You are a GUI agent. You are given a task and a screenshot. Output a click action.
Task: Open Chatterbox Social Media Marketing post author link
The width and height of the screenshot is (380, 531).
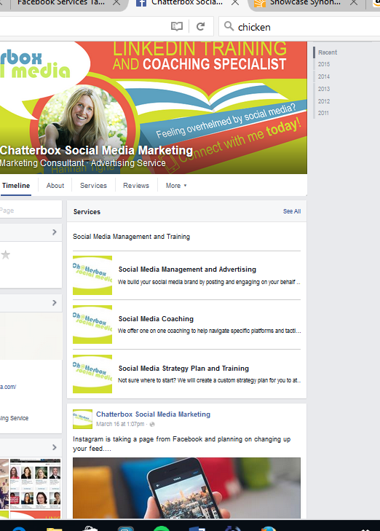click(153, 414)
